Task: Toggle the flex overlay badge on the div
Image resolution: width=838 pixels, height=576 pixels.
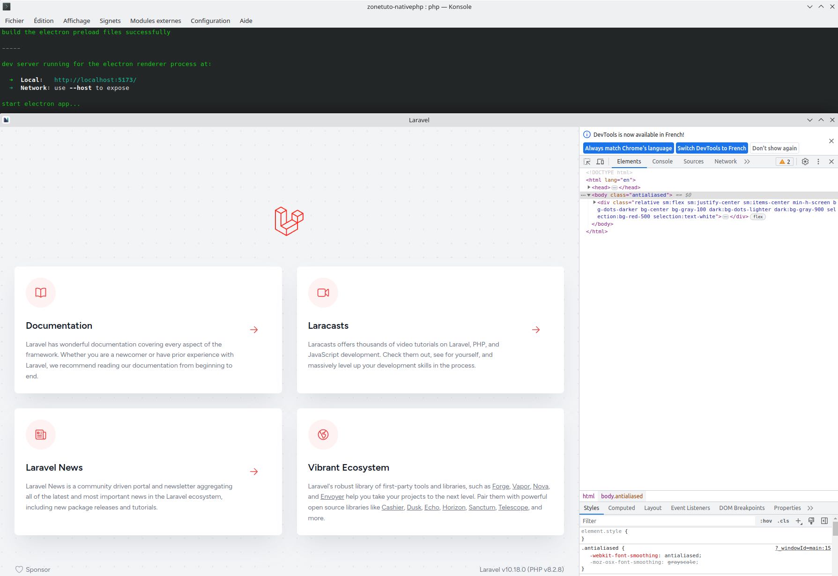Action: click(758, 217)
